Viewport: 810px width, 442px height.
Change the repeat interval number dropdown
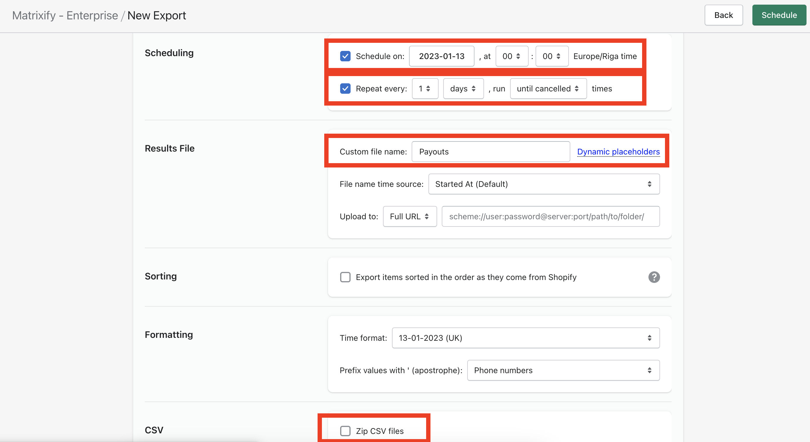[x=425, y=89]
